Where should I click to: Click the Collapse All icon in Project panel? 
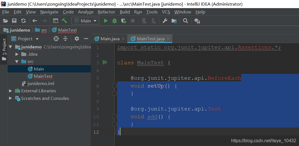coord(65,39)
